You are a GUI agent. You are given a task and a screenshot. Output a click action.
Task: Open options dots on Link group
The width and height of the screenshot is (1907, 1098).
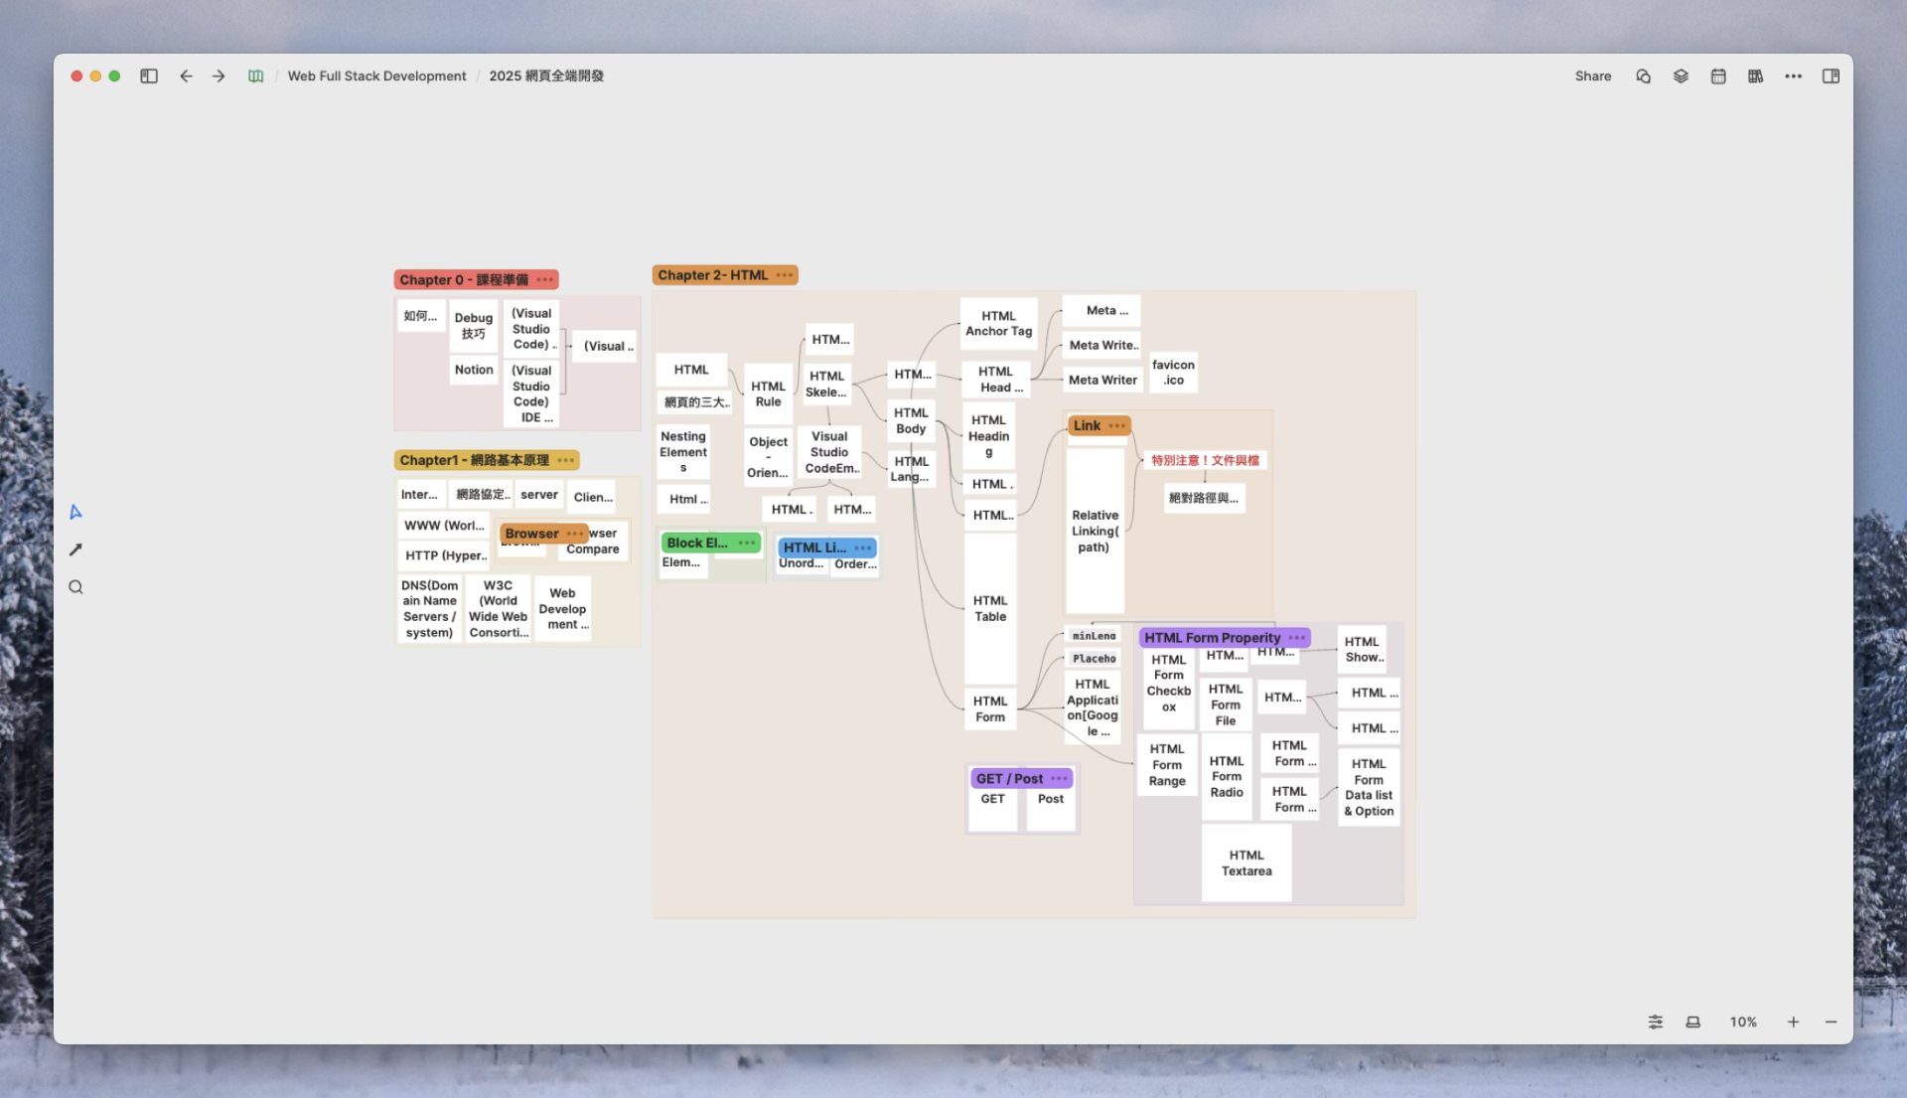(x=1117, y=426)
